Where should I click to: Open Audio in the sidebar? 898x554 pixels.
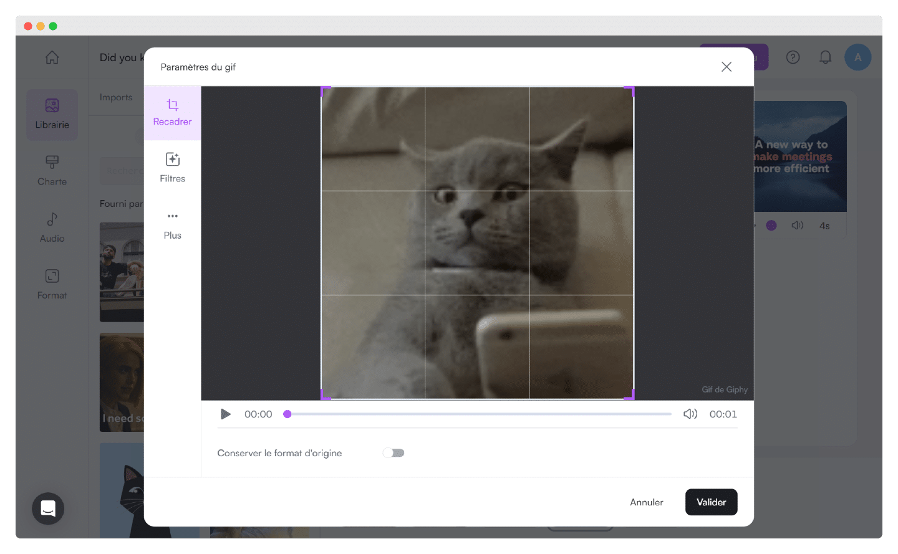[52, 228]
